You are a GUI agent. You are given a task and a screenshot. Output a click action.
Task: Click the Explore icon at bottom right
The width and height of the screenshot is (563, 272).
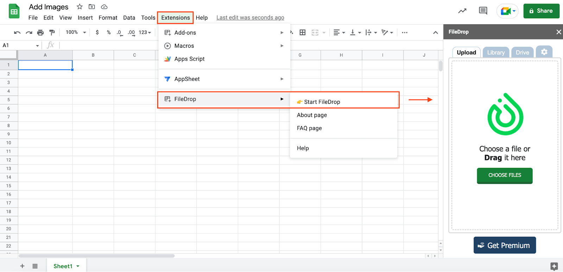554,266
